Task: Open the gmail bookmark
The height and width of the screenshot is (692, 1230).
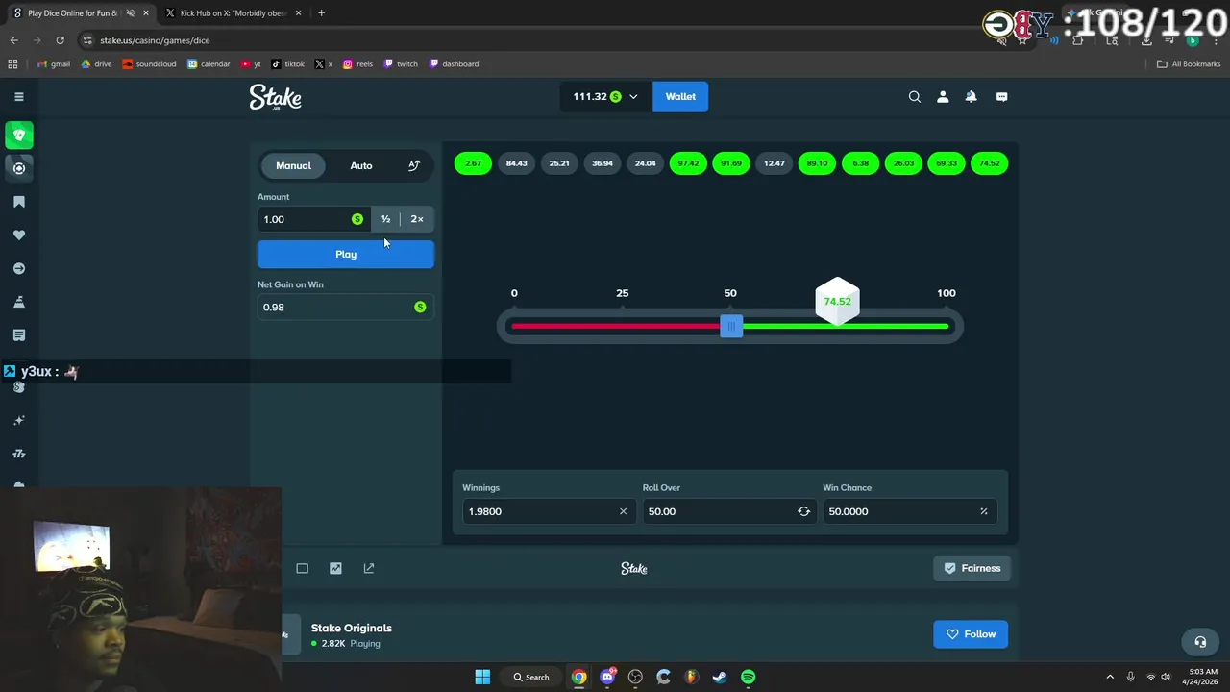Action: [53, 64]
